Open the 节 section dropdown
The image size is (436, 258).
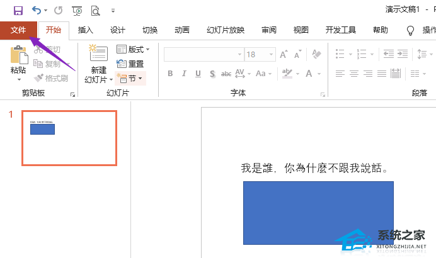pos(130,79)
